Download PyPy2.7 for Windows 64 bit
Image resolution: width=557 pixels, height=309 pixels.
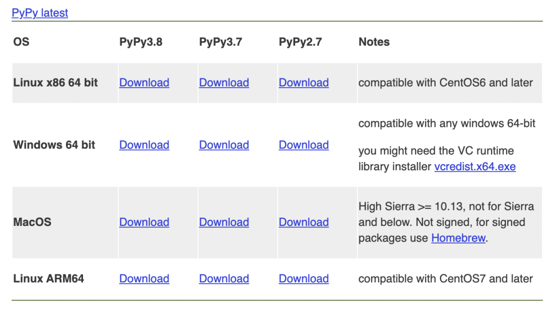(304, 145)
